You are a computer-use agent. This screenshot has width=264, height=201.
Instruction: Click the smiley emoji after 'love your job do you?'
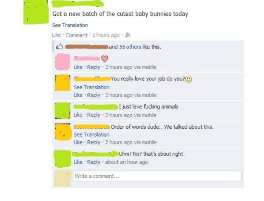[x=188, y=79]
